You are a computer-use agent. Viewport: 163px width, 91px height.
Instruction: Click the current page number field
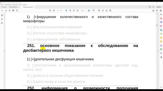click(x=58, y=10)
